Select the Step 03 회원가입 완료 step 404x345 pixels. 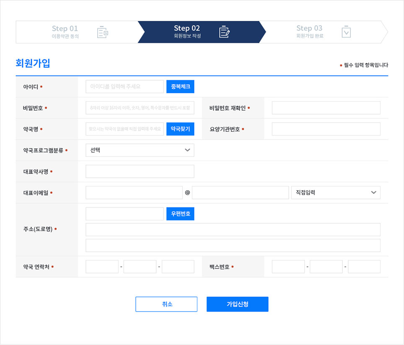(x=309, y=31)
